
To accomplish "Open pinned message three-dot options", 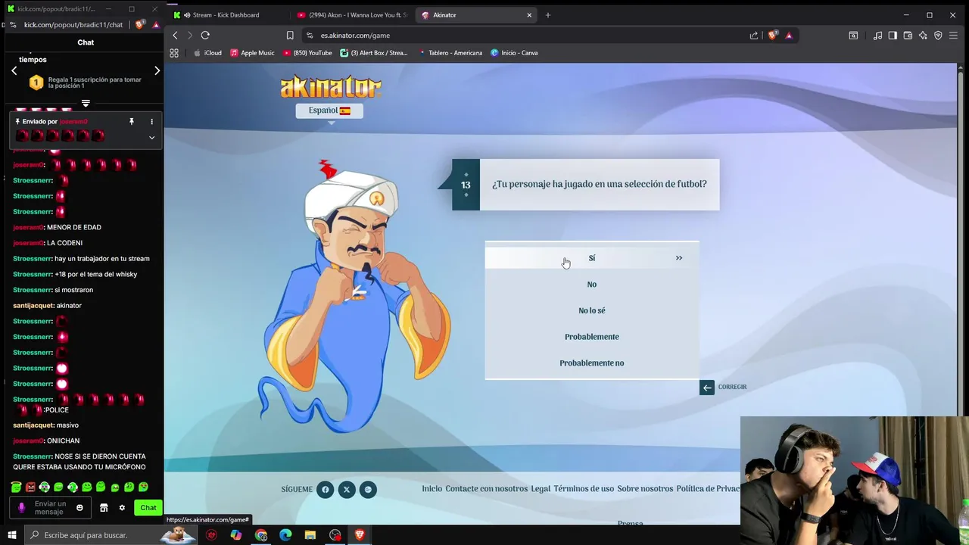I will tap(151, 122).
